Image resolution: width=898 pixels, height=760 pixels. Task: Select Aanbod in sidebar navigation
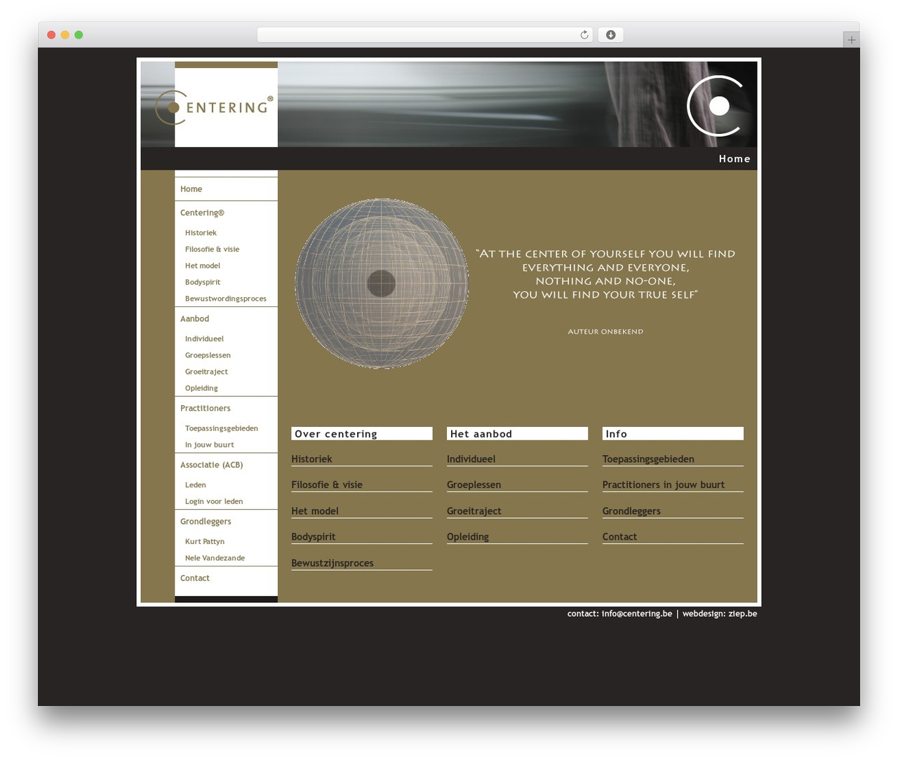pyautogui.click(x=194, y=319)
